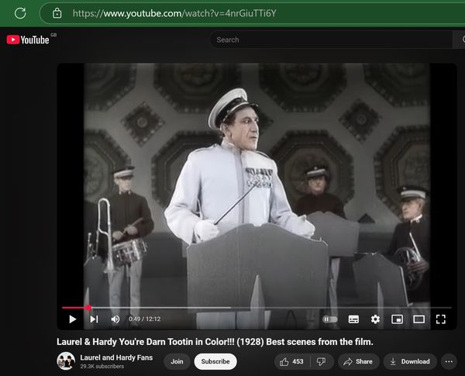Enable the miniplayer mode
The width and height of the screenshot is (465, 376).
[x=397, y=319]
